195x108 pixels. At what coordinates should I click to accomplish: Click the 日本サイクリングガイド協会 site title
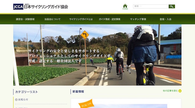46,7
